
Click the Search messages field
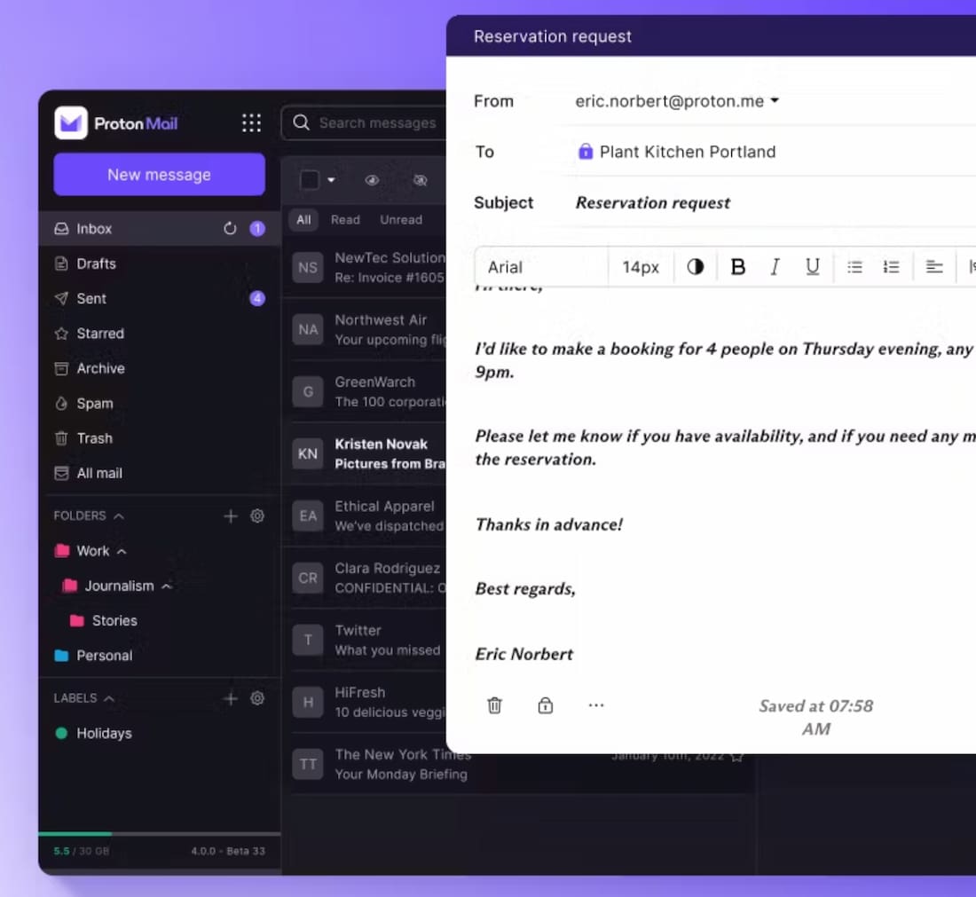tap(364, 122)
